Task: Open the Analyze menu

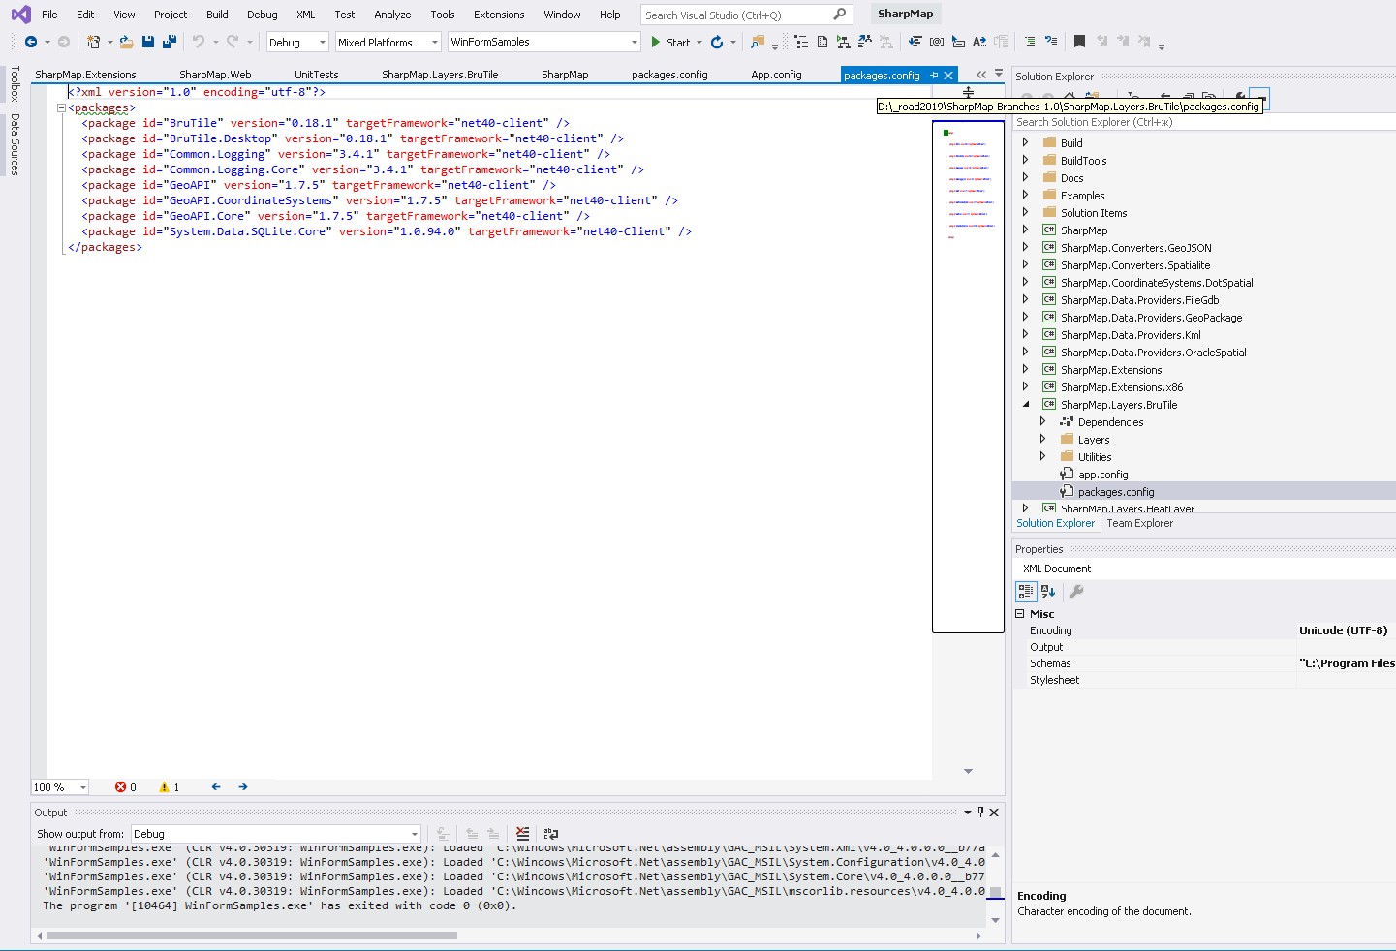Action: (x=392, y=15)
